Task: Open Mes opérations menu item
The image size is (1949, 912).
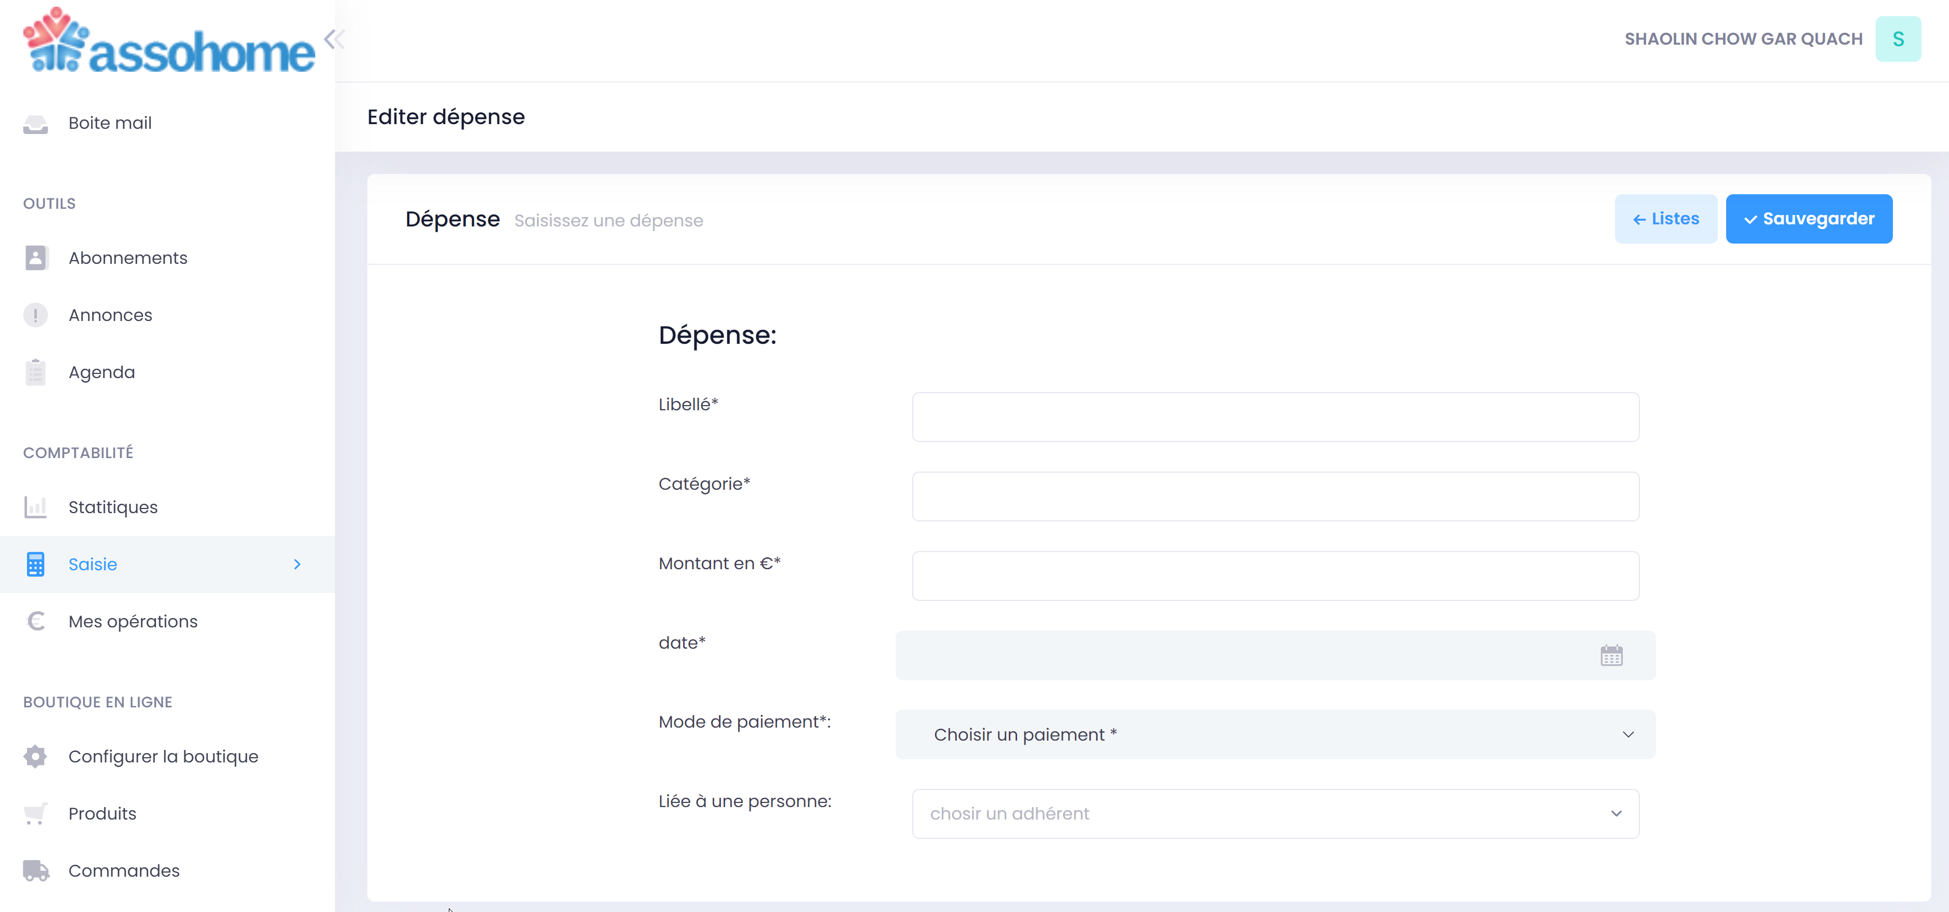Action: [133, 622]
